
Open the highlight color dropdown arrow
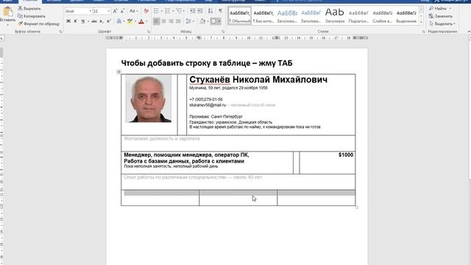click(x=135, y=21)
